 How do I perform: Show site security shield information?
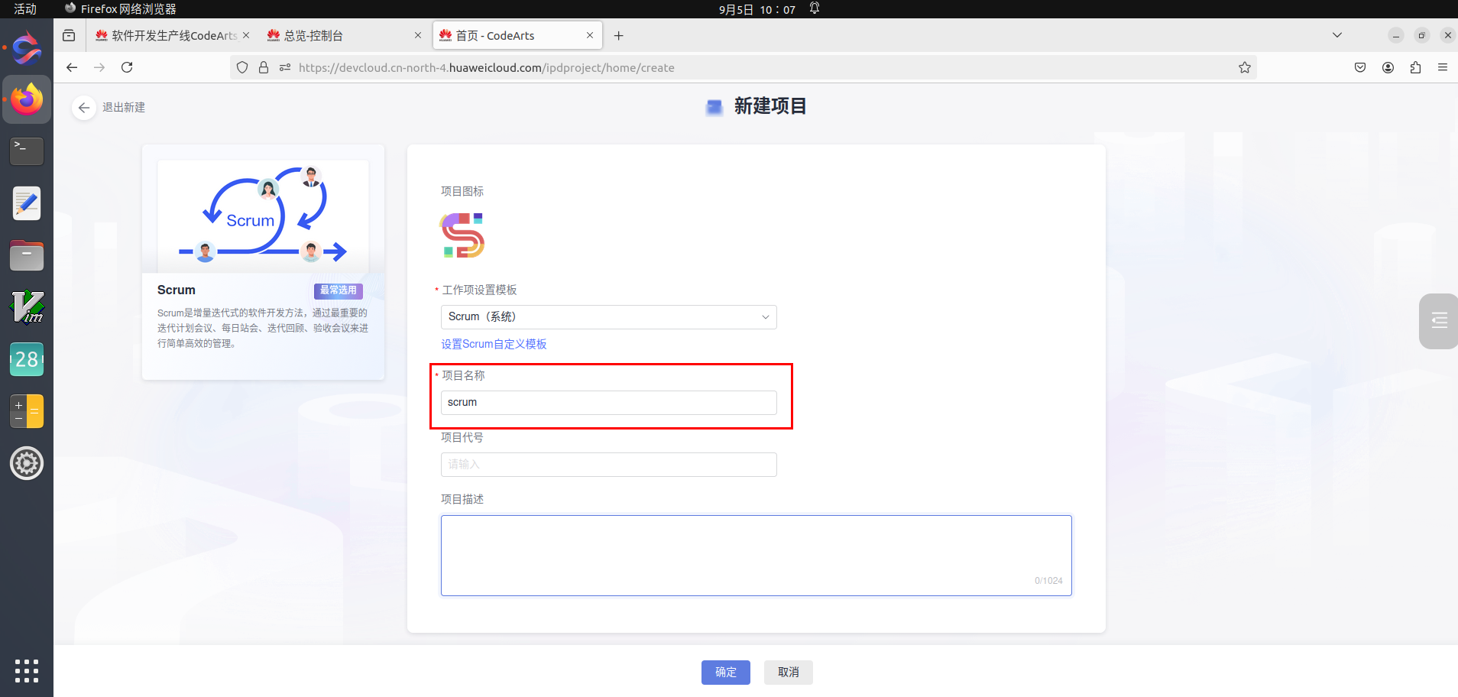(x=242, y=67)
